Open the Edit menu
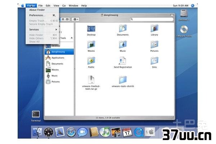The image size is (216, 144). 48,6
